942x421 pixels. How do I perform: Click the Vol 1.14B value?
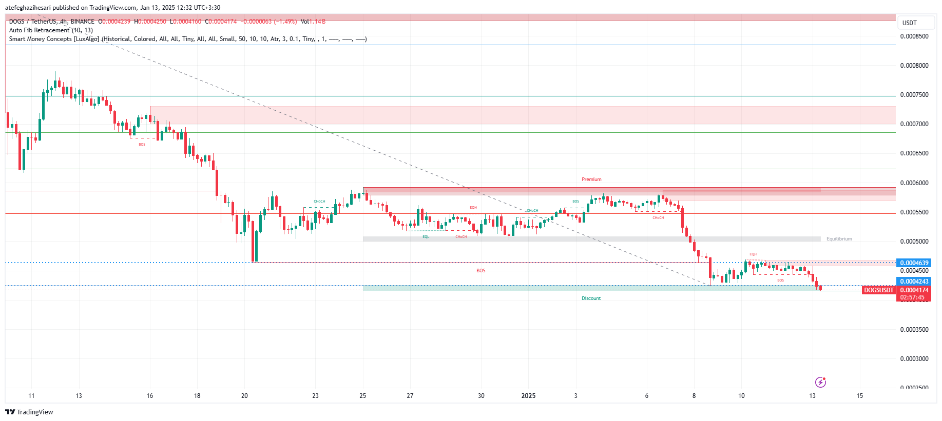click(x=313, y=22)
